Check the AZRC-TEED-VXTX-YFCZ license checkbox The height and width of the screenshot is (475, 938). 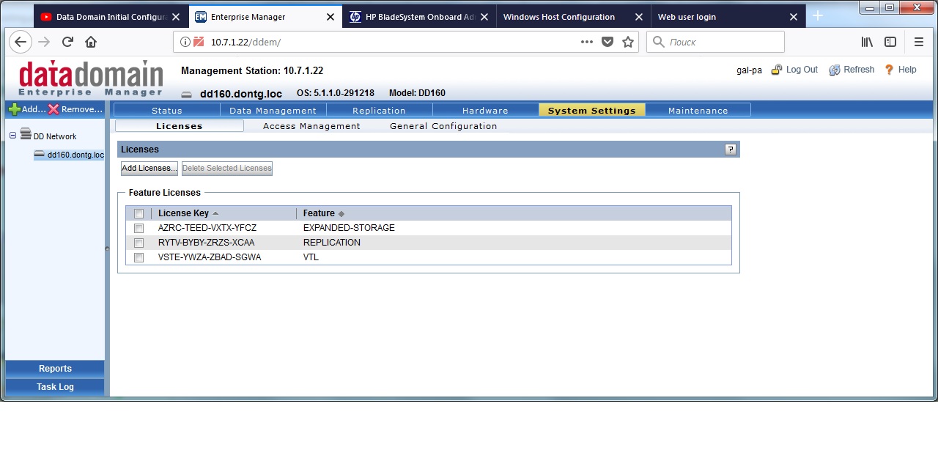tap(139, 229)
